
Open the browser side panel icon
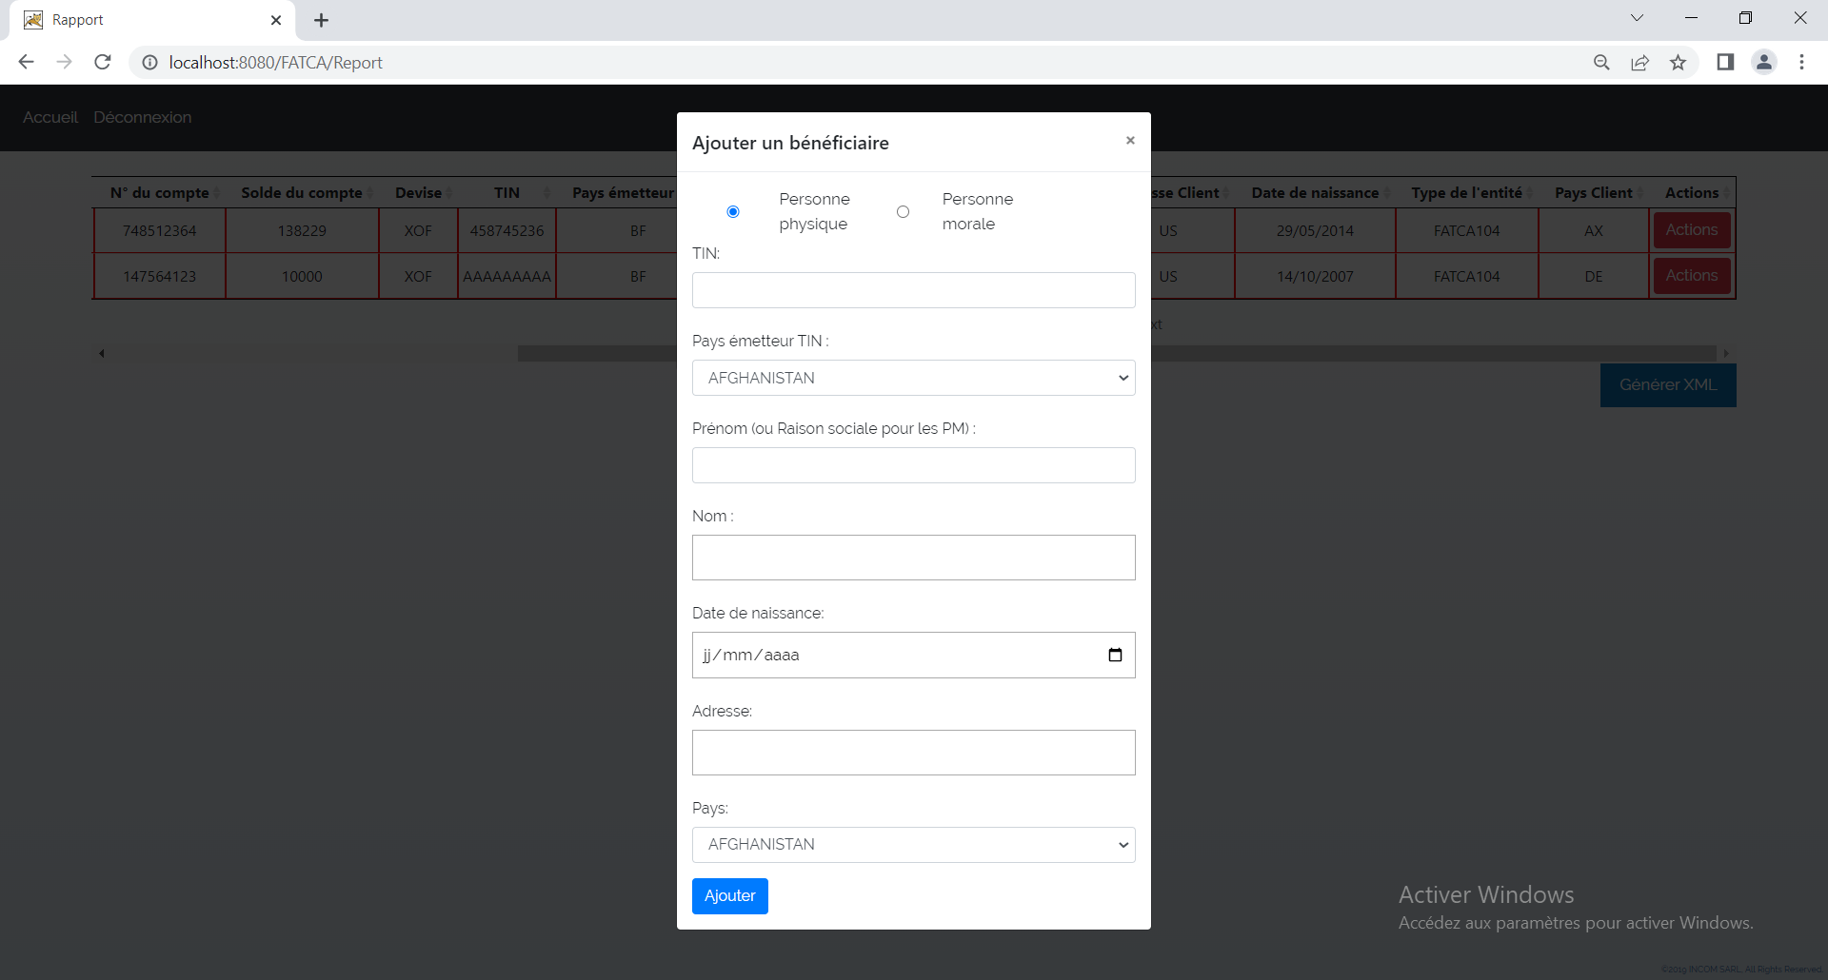point(1725,63)
